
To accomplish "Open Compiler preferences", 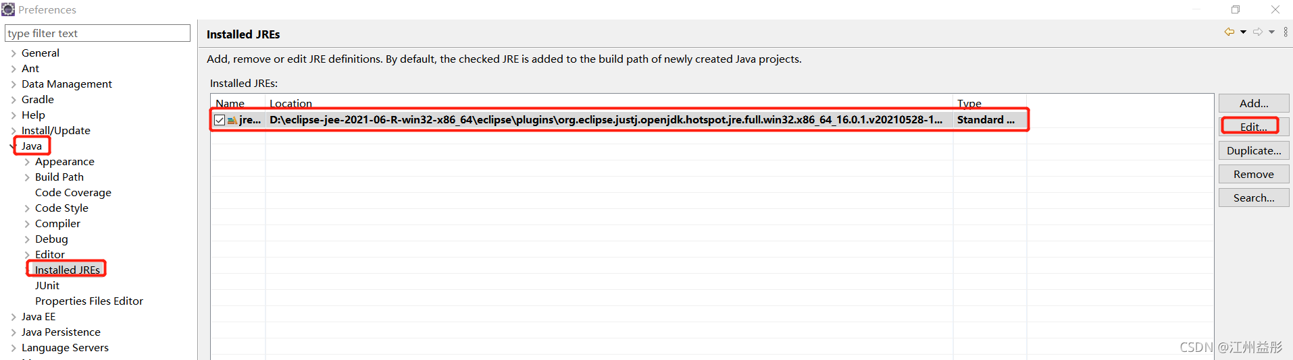I will tap(57, 223).
